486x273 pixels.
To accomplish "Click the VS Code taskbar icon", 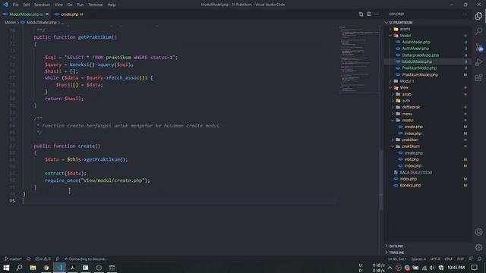I will pos(59,268).
